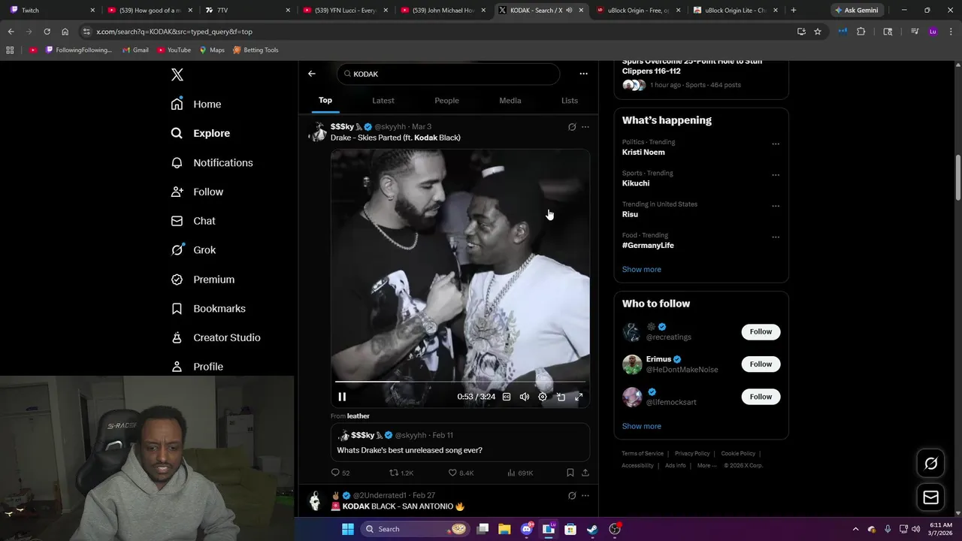Bookmark the $$$ky post
Screen dimensions: 962x541
[570, 473]
